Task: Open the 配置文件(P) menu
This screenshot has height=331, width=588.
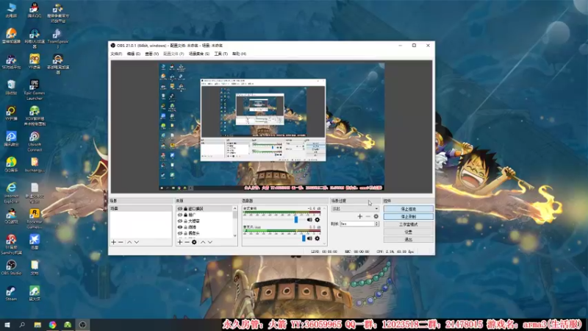Action: click(x=173, y=54)
